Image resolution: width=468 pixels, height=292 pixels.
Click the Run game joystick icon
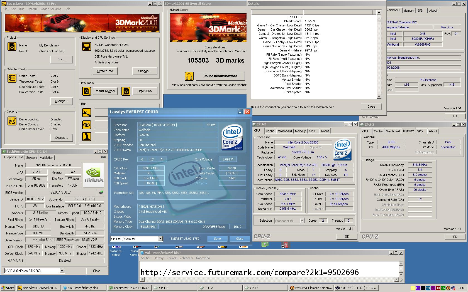87,137
